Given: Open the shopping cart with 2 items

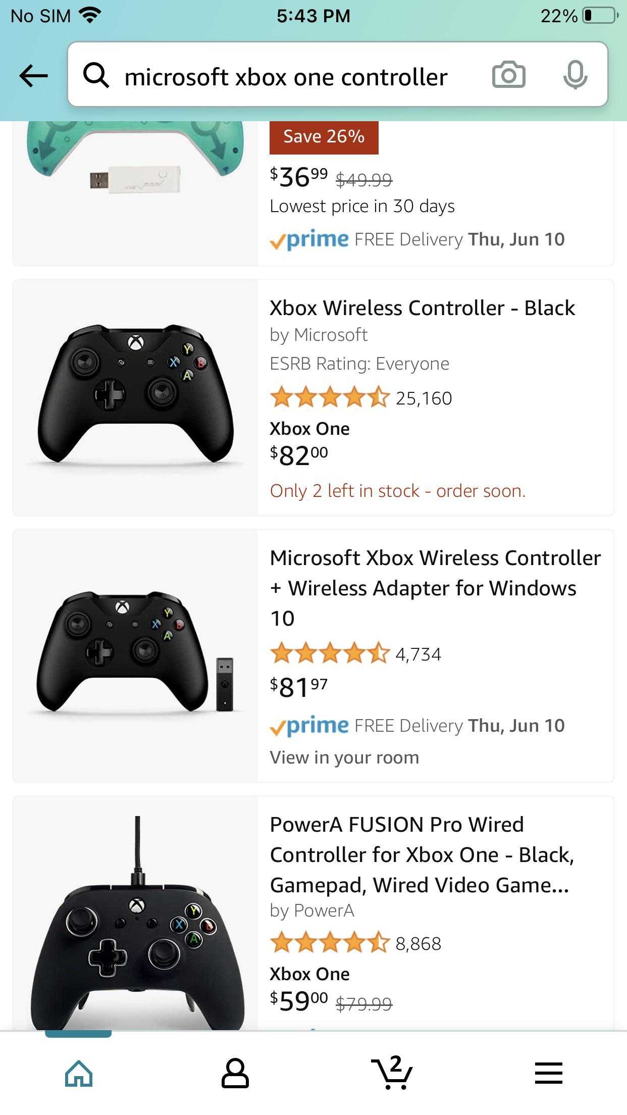Looking at the screenshot, I should [392, 1072].
